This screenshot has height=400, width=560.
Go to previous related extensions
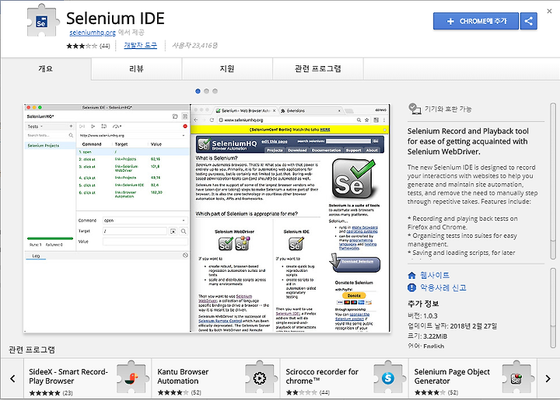click(x=12, y=378)
